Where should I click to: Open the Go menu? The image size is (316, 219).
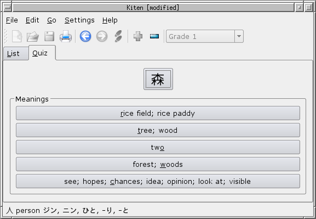[51, 20]
